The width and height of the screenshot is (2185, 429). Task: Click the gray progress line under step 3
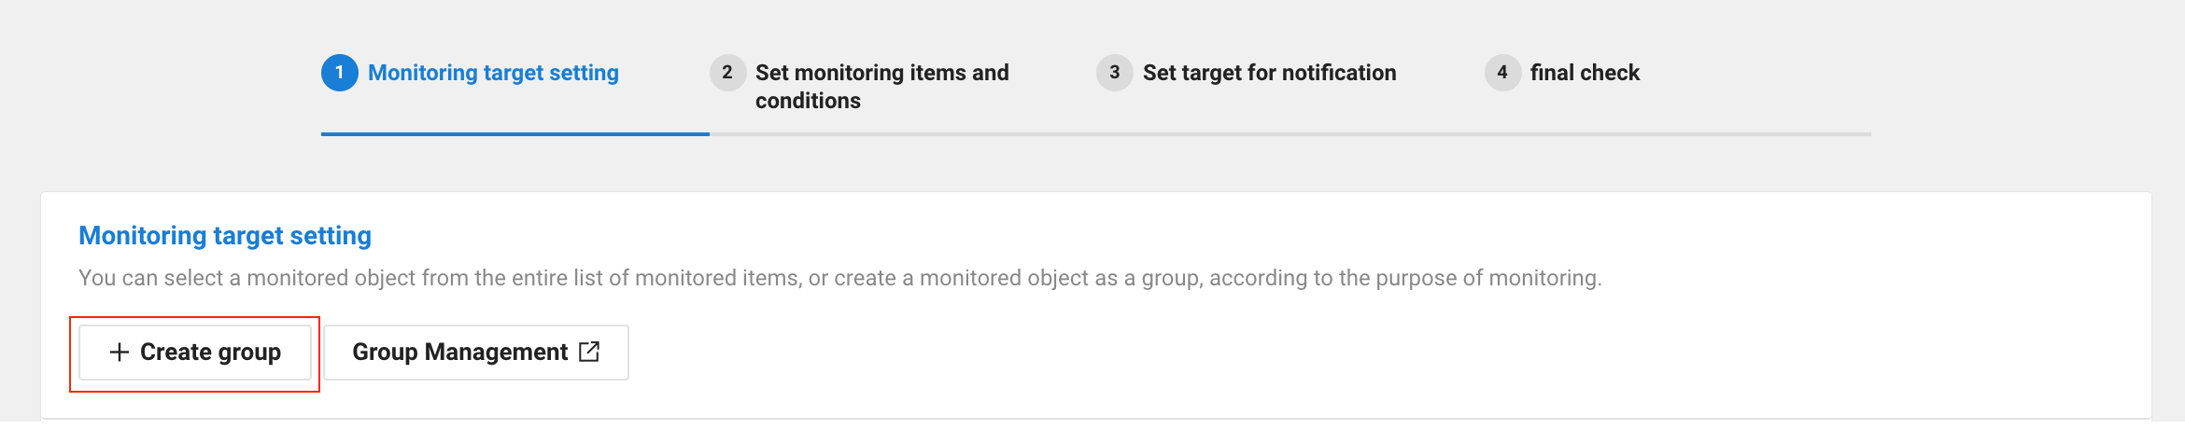(x=1289, y=134)
